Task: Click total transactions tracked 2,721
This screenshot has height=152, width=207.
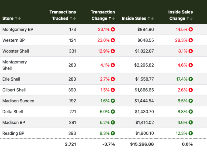Action: coord(70,144)
